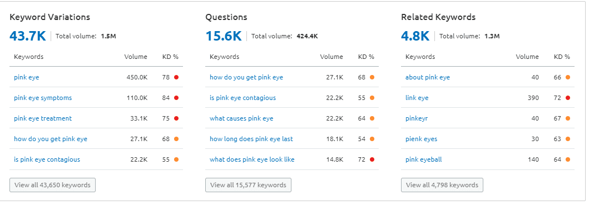The height and width of the screenshot is (210, 589).
Task: Open 'is pink eye contagious' in Keyword Variations
Action: click(x=47, y=160)
